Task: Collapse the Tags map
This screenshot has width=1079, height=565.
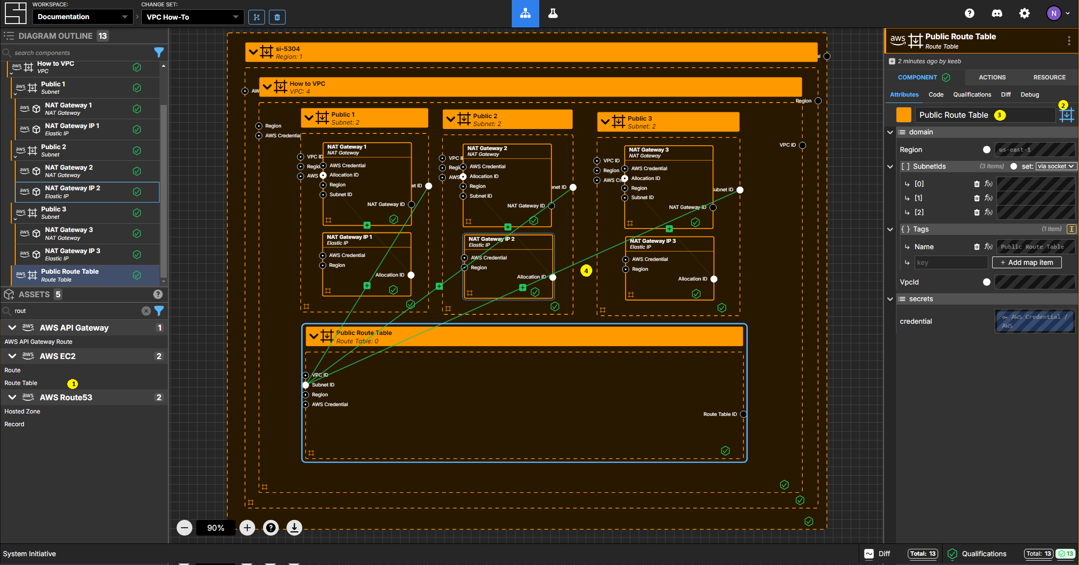Action: click(x=890, y=229)
